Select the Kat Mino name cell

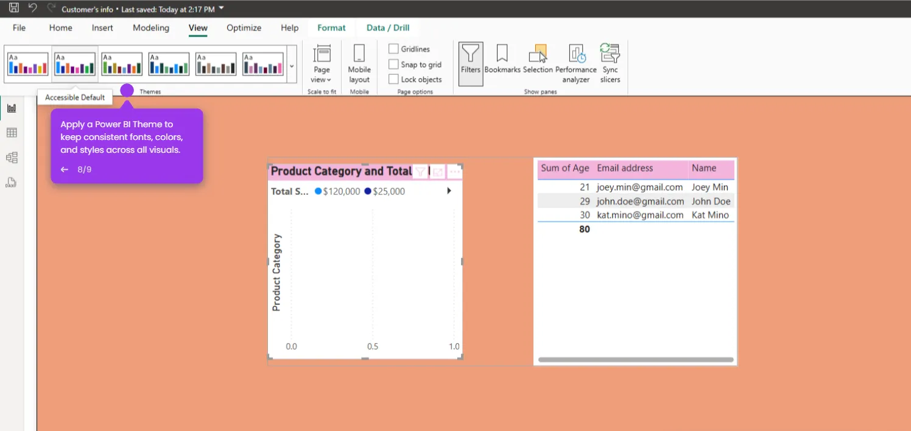pos(710,215)
